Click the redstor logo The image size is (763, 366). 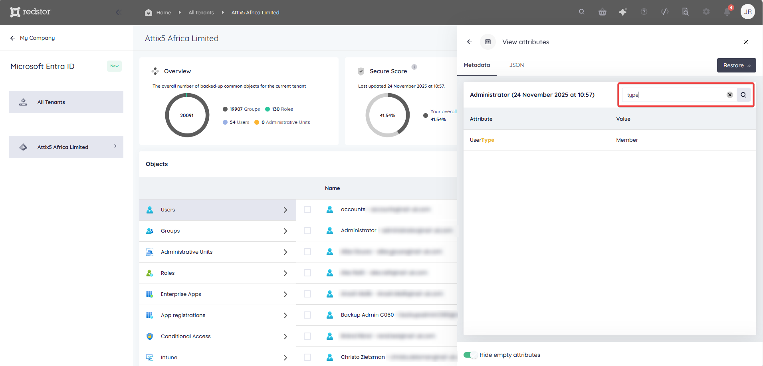[x=30, y=12]
